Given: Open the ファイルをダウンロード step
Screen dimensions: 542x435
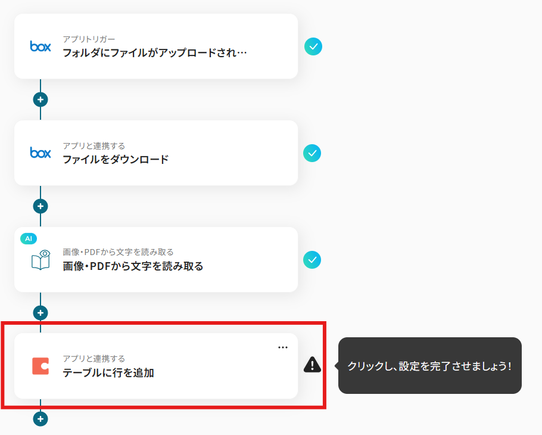Looking at the screenshot, I should coord(156,153).
